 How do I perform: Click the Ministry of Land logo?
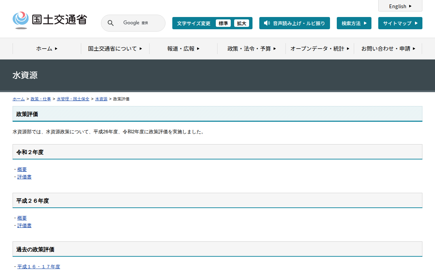tap(50, 20)
